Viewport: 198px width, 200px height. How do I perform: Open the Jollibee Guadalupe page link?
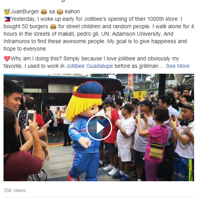pos(89,66)
